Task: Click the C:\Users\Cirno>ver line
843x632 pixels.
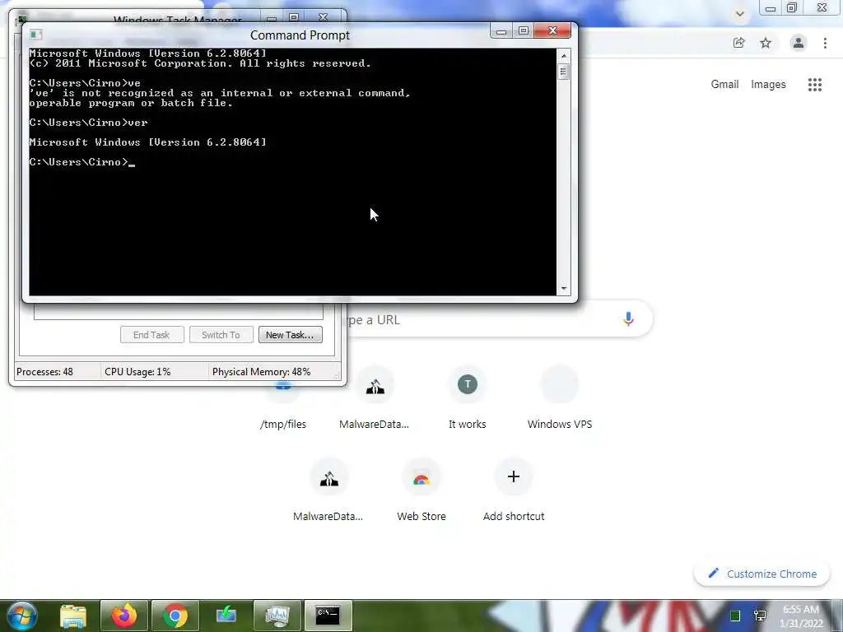Action: pos(88,123)
